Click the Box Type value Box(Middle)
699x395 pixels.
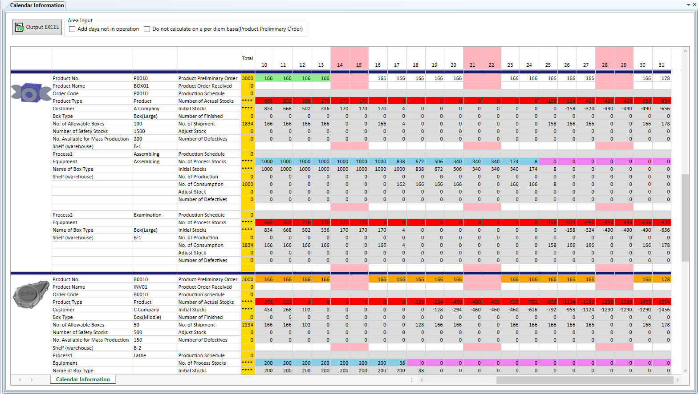click(147, 317)
